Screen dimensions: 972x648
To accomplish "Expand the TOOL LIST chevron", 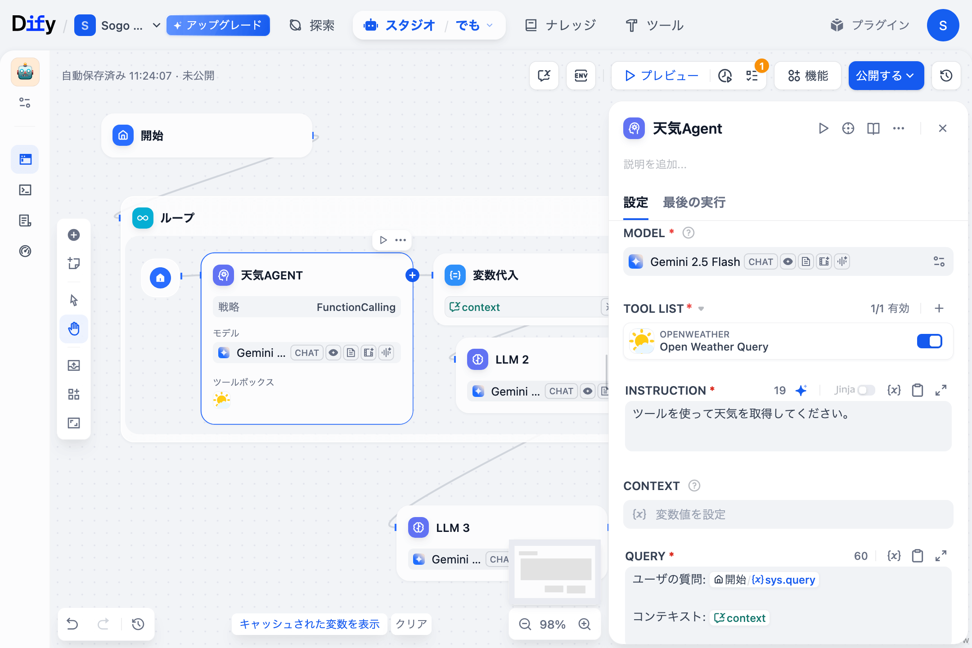I will [702, 308].
